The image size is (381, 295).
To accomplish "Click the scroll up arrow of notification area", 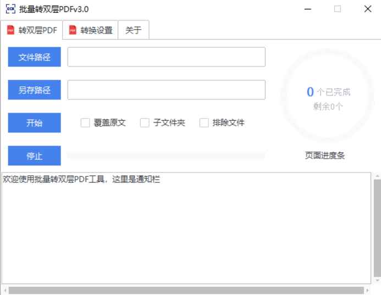I will 377,176.
